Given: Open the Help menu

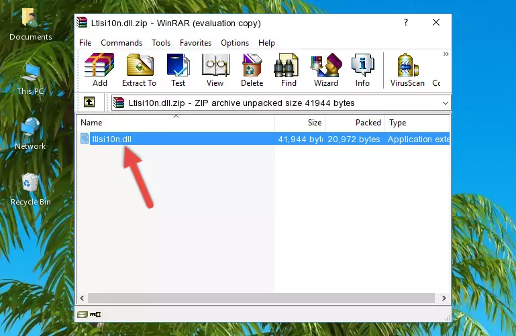Looking at the screenshot, I should [266, 43].
